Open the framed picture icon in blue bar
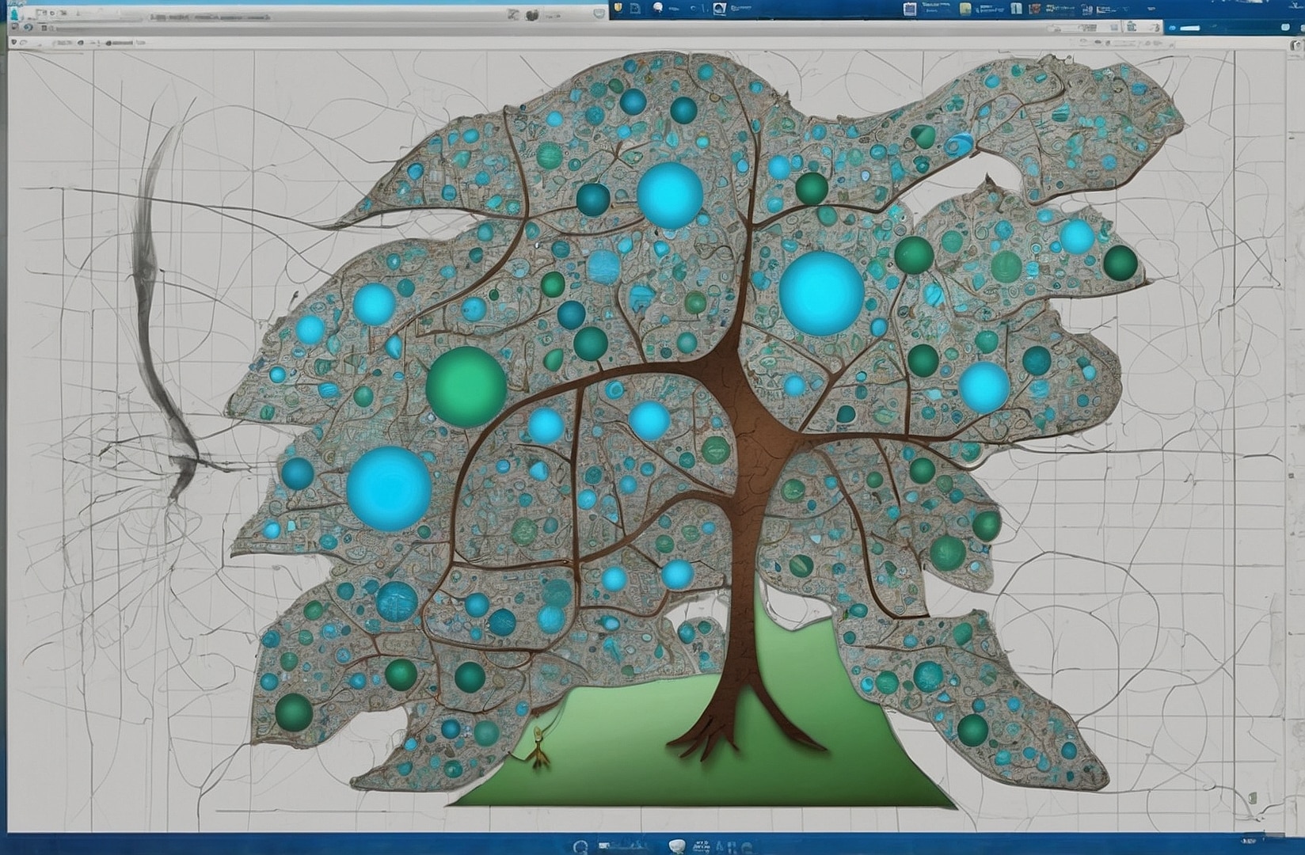The width and height of the screenshot is (1305, 855). point(719,9)
